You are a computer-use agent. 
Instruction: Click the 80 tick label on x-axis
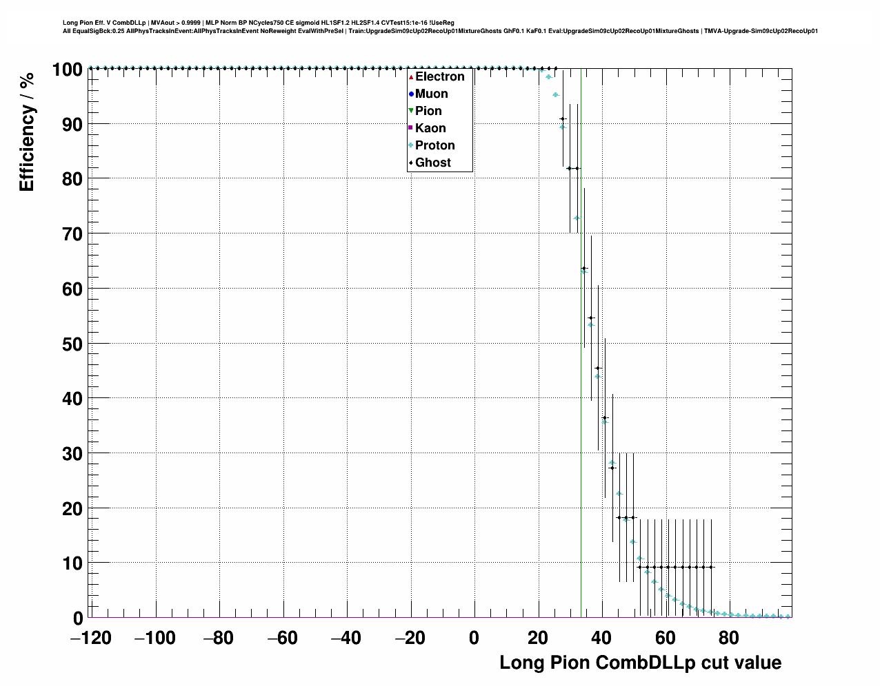pyautogui.click(x=729, y=638)
